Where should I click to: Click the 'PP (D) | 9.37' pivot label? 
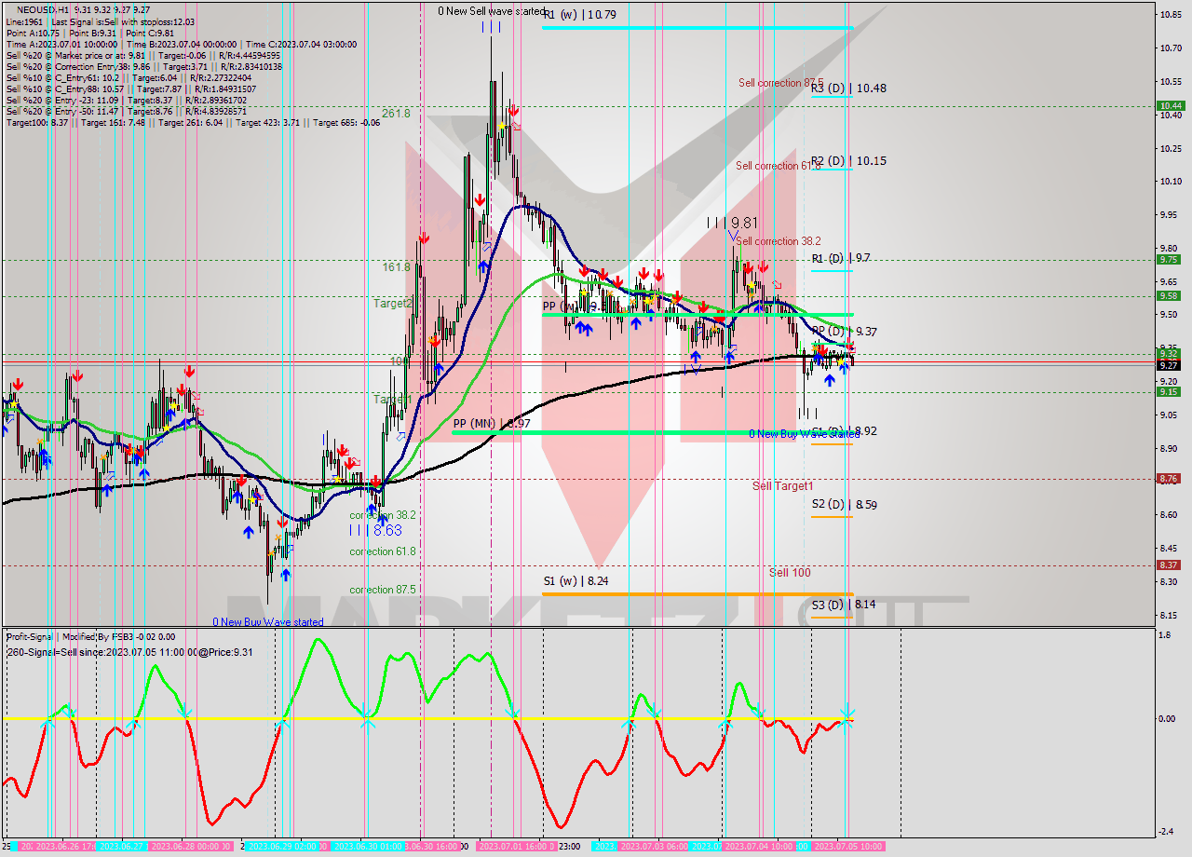pyautogui.click(x=845, y=332)
